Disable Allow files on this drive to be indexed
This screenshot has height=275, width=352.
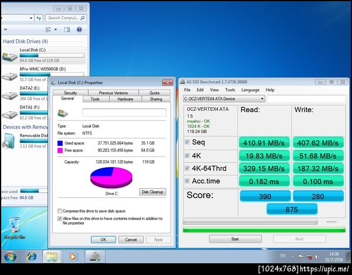click(60, 219)
